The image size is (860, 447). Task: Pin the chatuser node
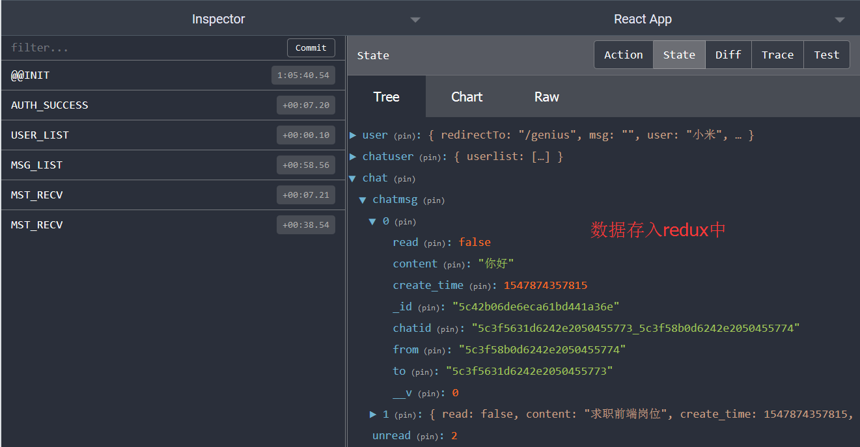pyautogui.click(x=431, y=157)
